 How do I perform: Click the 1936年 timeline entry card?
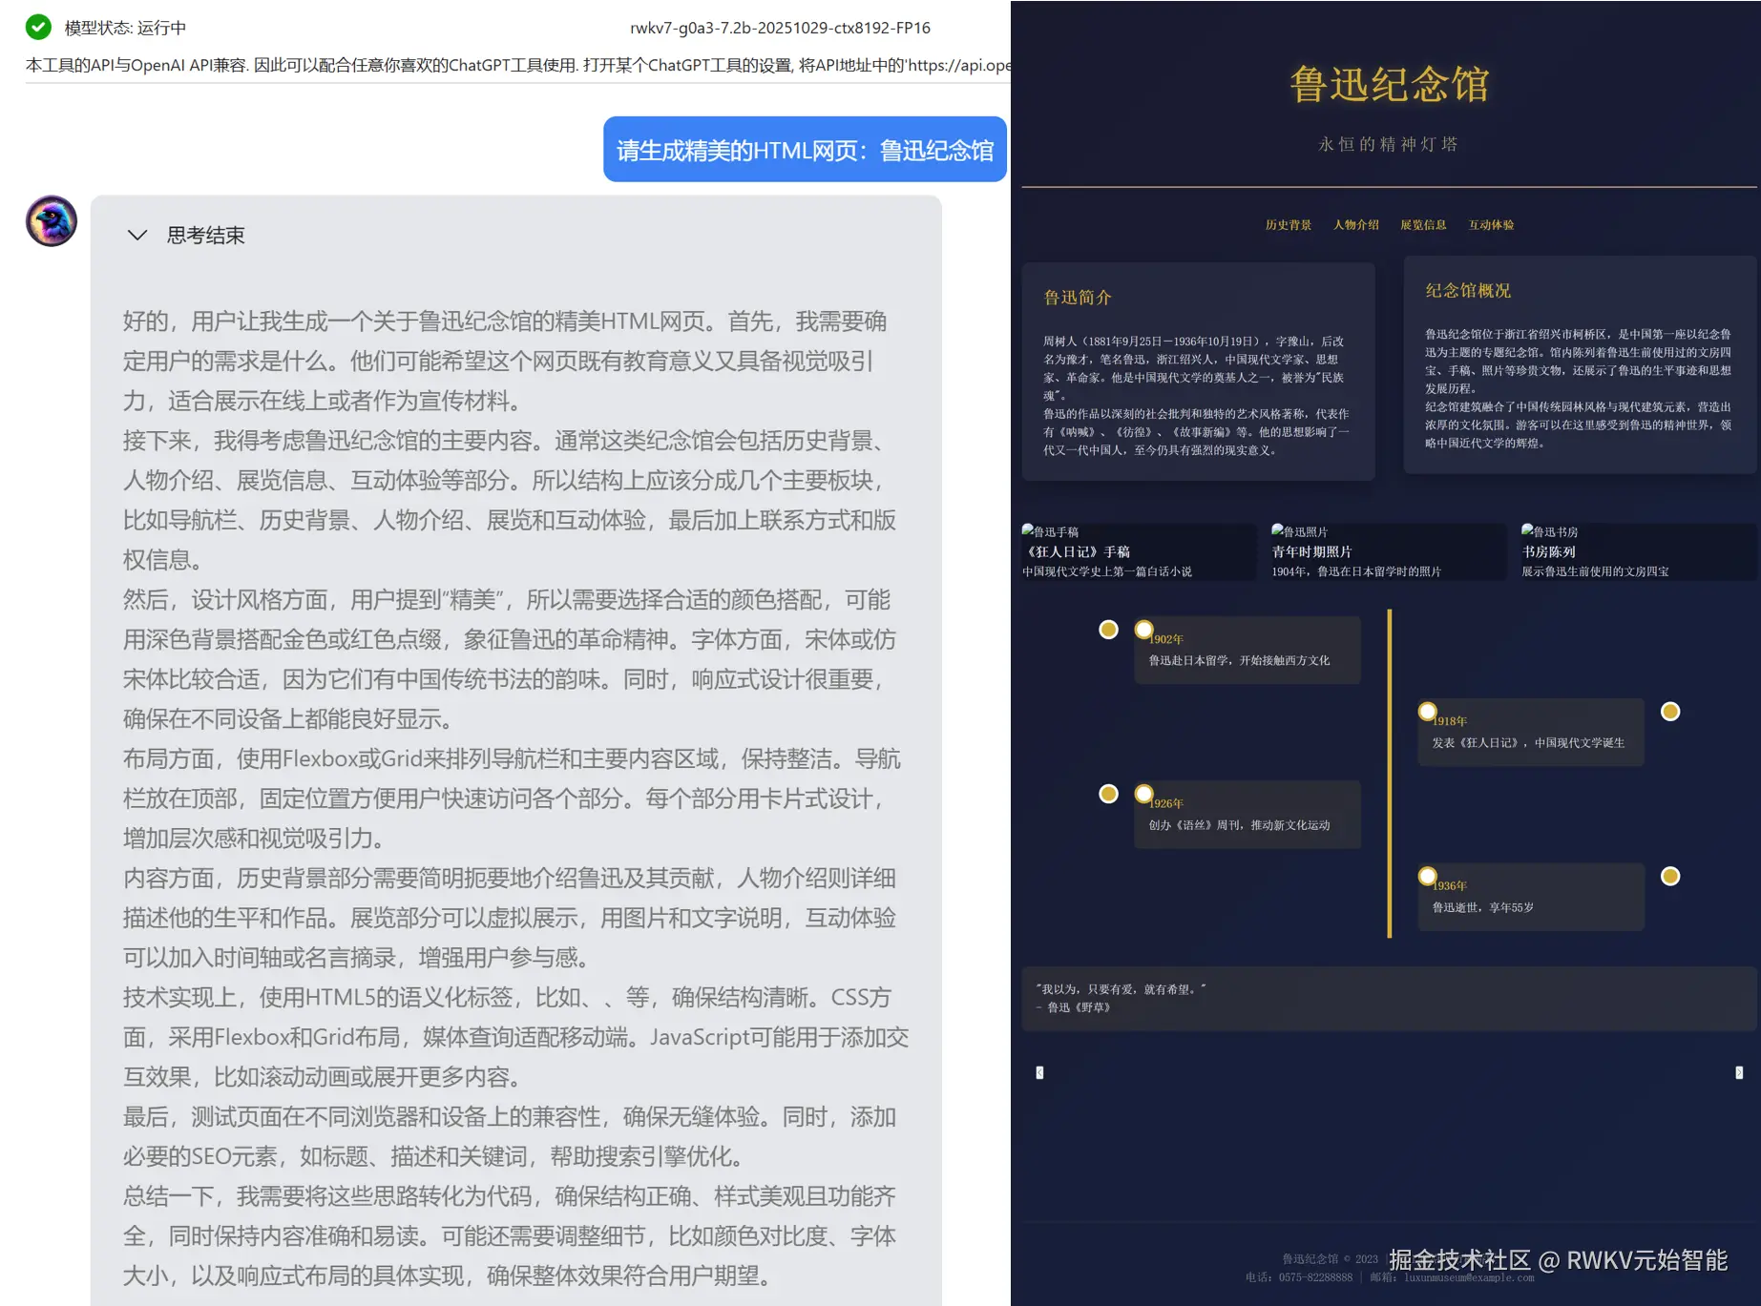click(x=1530, y=897)
